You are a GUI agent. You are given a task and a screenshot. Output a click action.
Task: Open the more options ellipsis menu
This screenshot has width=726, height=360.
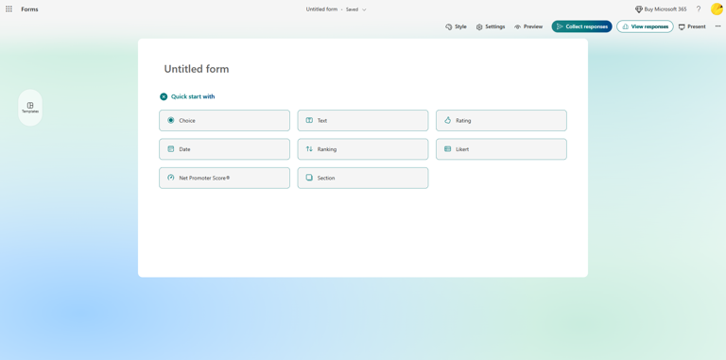[717, 26]
